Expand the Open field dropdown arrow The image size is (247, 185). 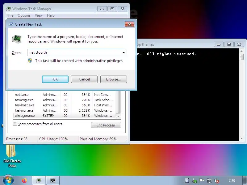pos(124,52)
